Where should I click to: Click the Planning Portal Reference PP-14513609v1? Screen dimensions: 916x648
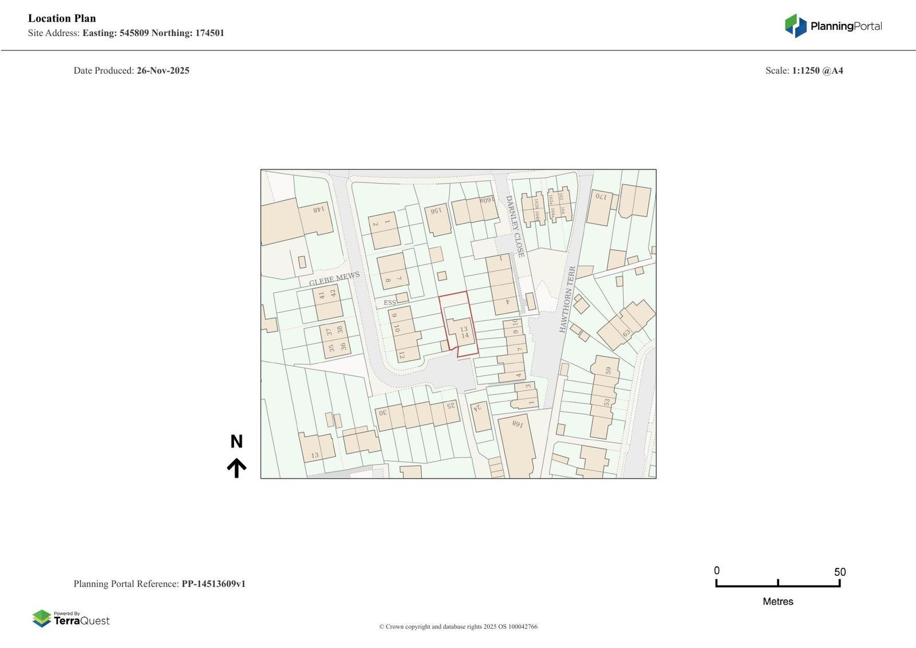tap(160, 584)
